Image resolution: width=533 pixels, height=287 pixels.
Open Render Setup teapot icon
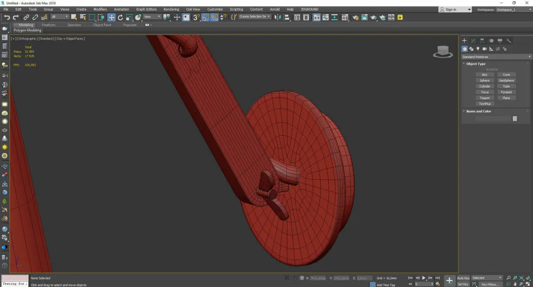(356, 17)
